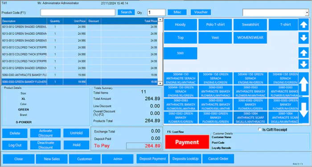Open the Misc item entry

177,12
